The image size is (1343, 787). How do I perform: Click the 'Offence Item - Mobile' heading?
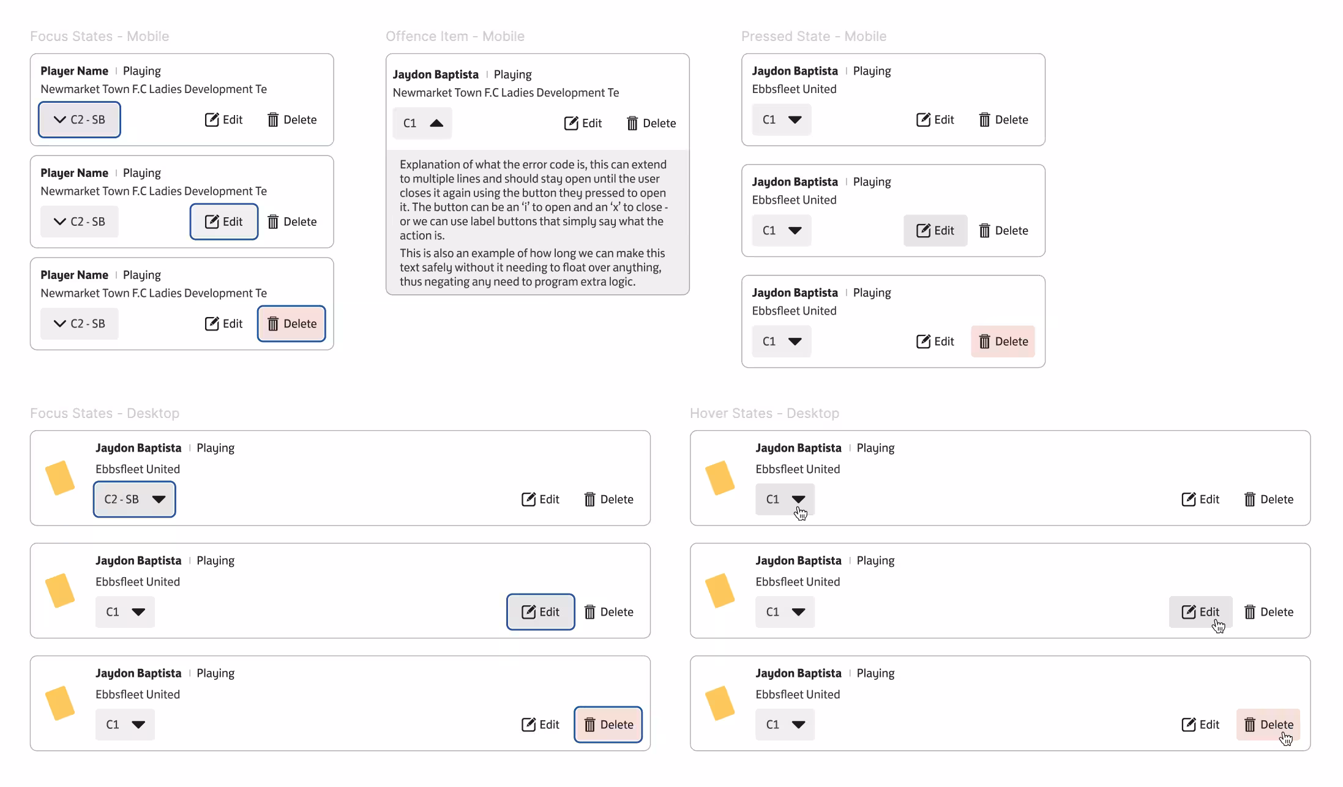(x=455, y=36)
